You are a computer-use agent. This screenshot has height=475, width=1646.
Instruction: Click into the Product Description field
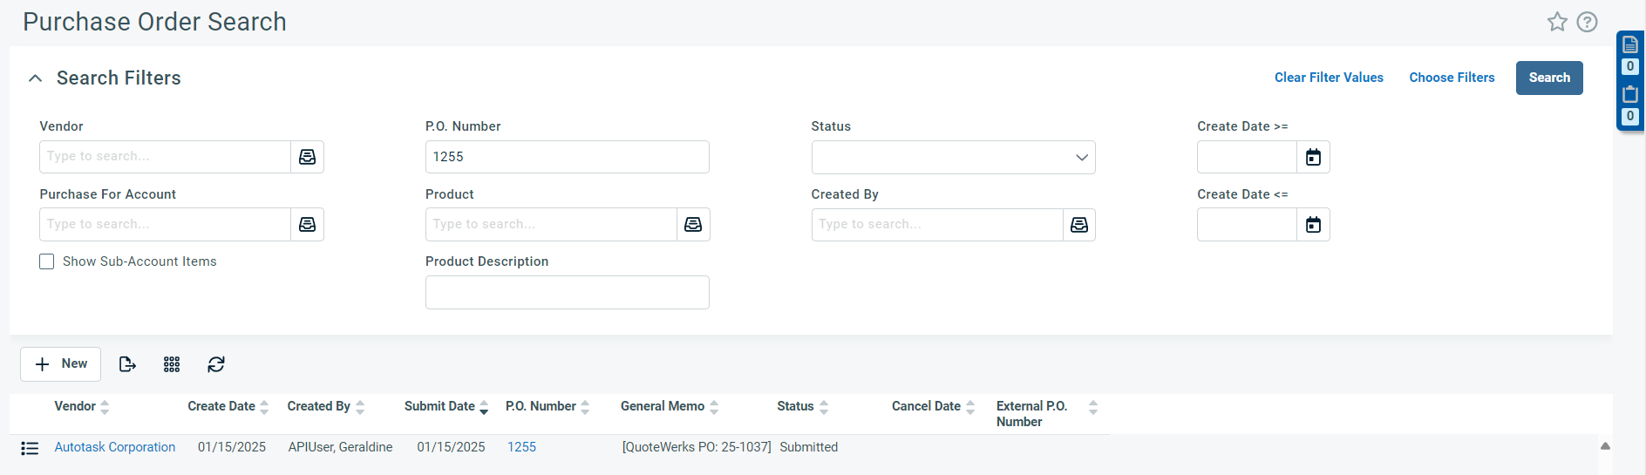(567, 293)
